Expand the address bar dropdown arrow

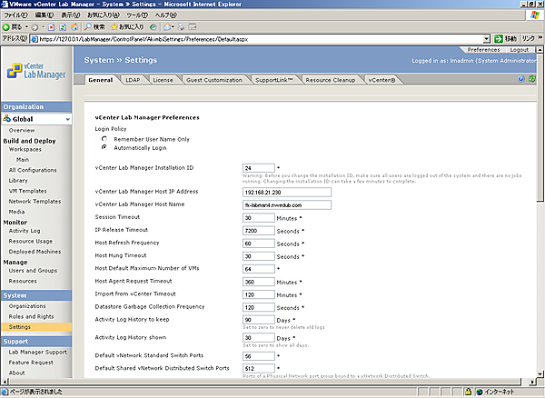pos(487,39)
